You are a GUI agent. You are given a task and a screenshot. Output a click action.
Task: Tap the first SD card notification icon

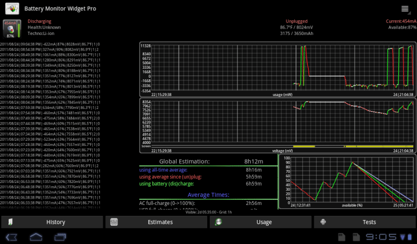pyautogui.click(x=342, y=237)
